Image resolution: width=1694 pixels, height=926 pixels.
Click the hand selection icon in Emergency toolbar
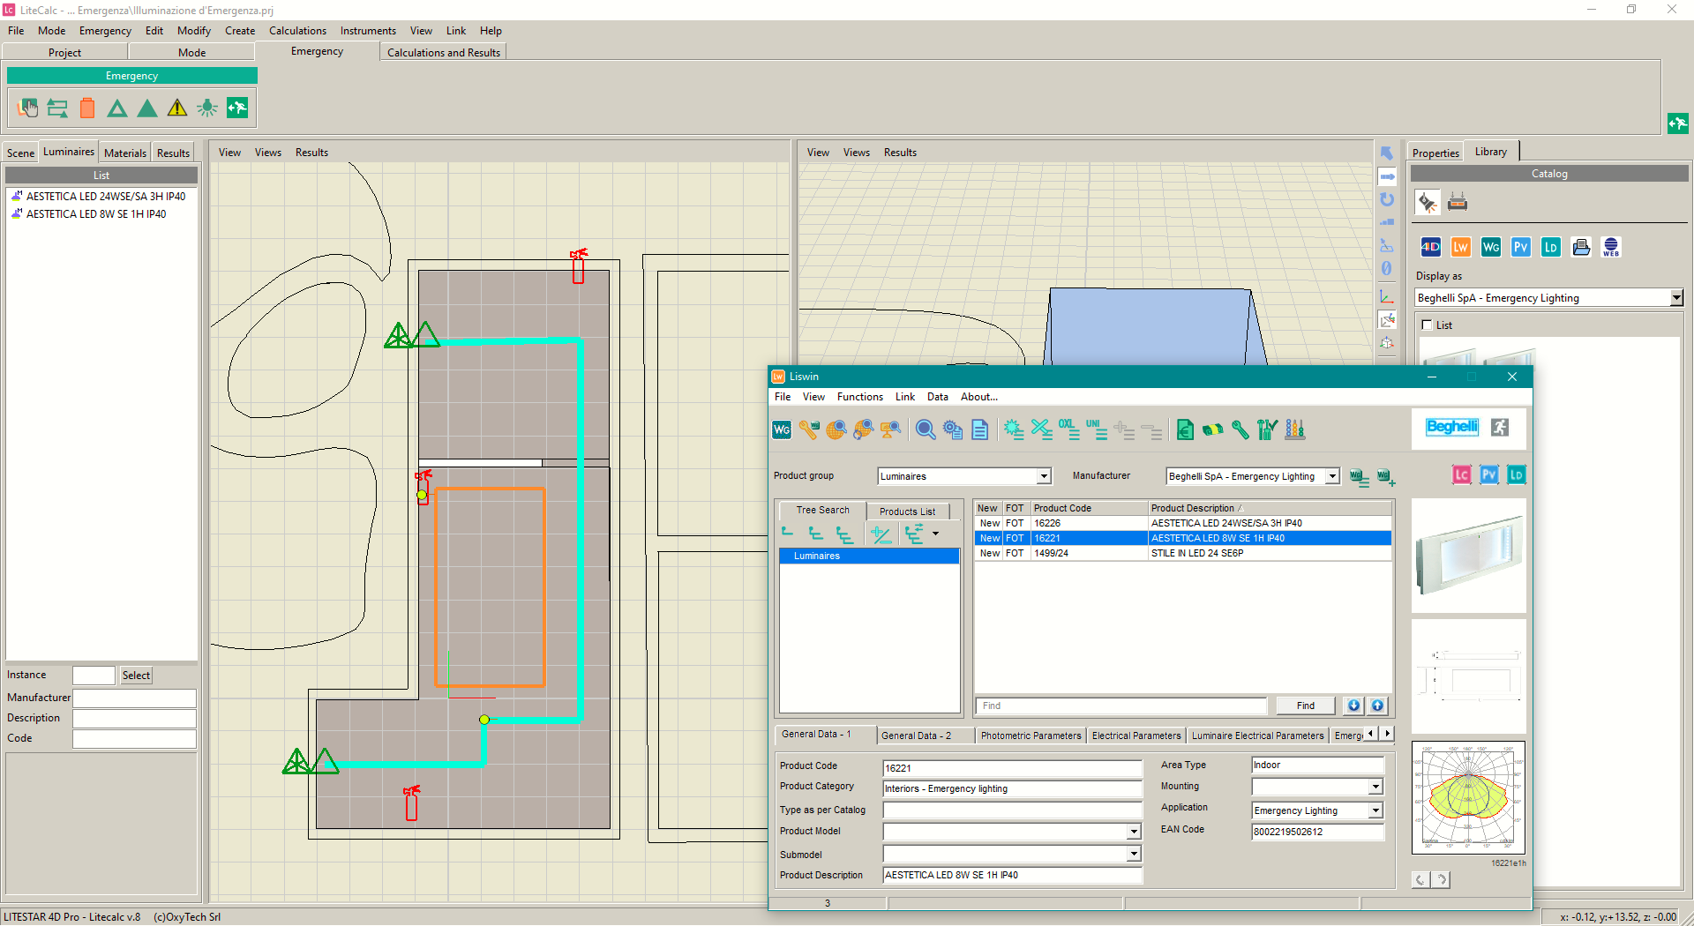click(27, 108)
